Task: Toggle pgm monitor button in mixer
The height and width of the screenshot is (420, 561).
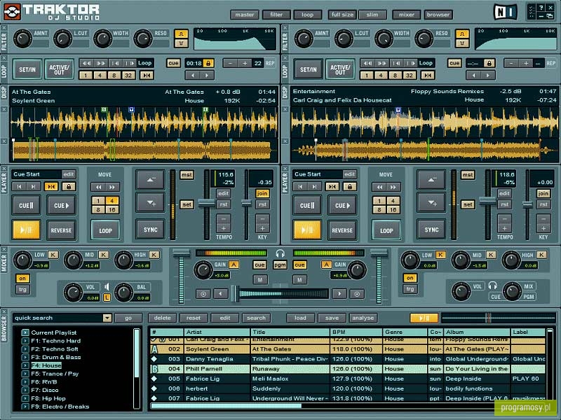Action: click(280, 265)
